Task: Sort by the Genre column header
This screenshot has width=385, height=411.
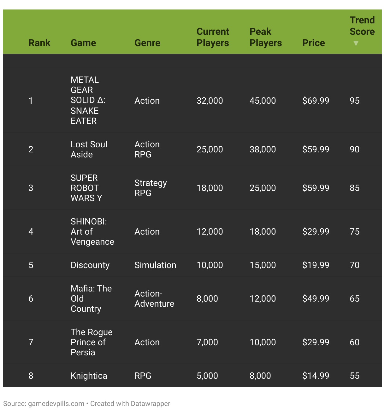Action: (x=147, y=43)
